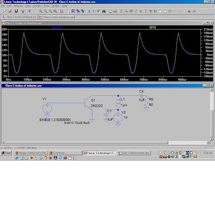Click the R2 resistor label
Image resolution: width=215 pixels, height=201 pixels.
(x=152, y=99)
